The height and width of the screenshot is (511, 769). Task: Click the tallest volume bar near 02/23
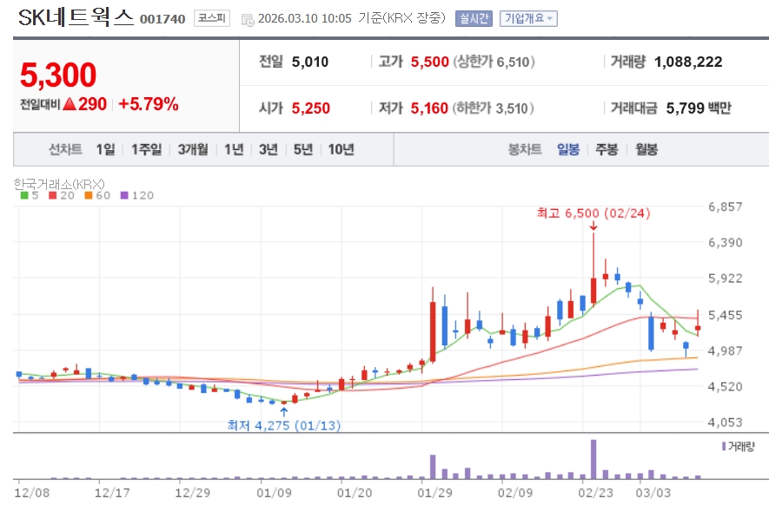pyautogui.click(x=593, y=459)
